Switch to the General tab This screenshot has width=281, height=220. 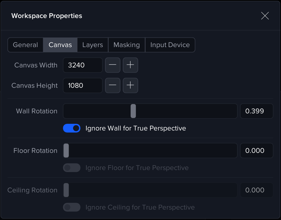(26, 45)
